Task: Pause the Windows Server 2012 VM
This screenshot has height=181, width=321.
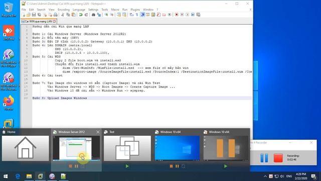Action: click(x=76, y=166)
